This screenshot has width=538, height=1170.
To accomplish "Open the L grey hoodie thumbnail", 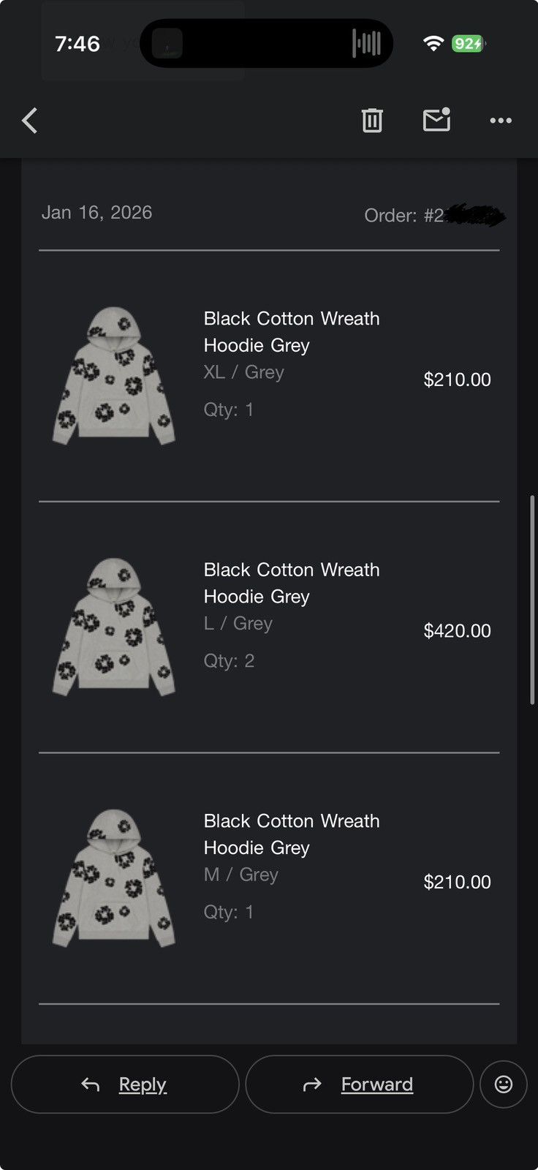I will point(114,627).
